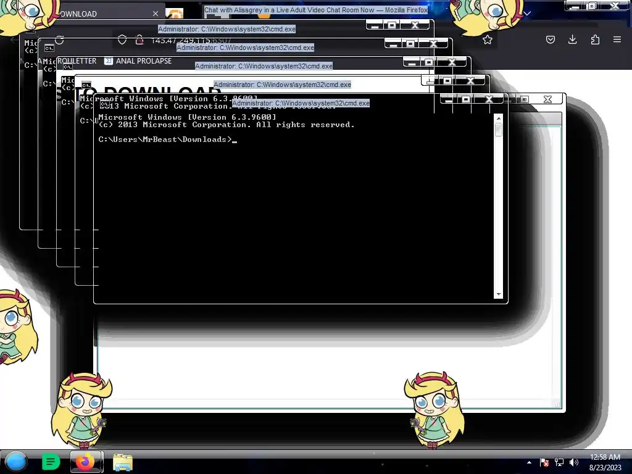Open the List all tabs chevron
This screenshot has width=632, height=474.
527,14
